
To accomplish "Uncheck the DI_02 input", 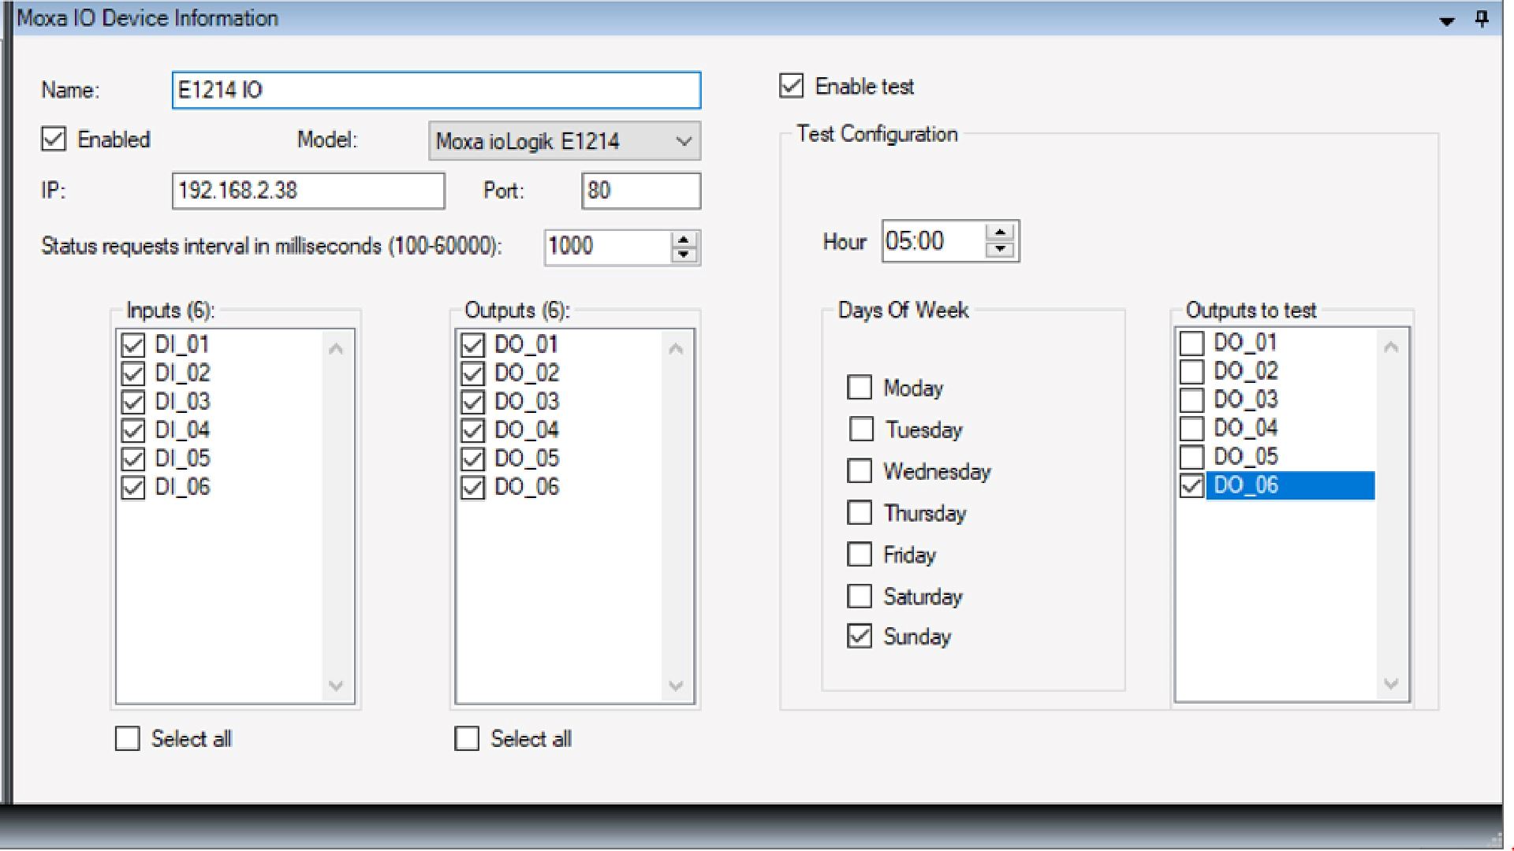I will point(133,373).
